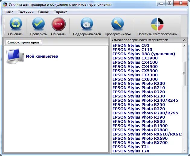Click the red RESET Обнулить icon
This screenshot has width=190, height=156.
(x=59, y=24)
